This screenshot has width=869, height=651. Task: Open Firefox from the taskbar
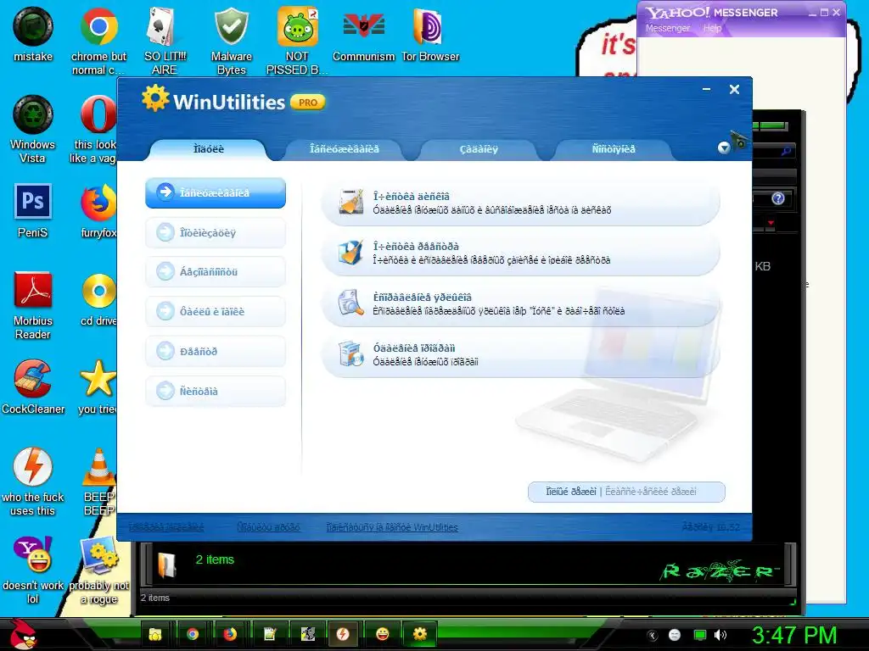tap(229, 634)
